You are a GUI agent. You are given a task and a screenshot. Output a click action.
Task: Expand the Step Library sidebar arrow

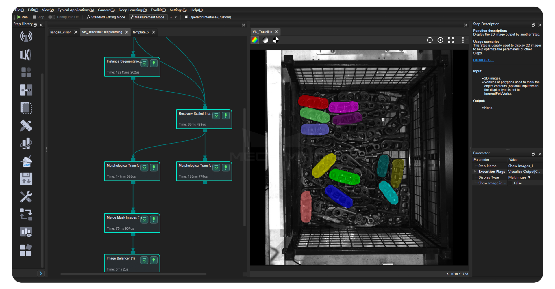(x=41, y=273)
